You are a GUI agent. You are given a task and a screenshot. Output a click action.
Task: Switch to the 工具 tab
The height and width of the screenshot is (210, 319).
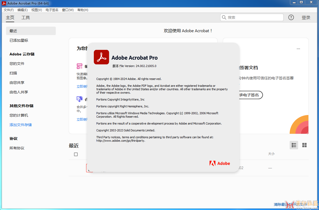coord(26,18)
